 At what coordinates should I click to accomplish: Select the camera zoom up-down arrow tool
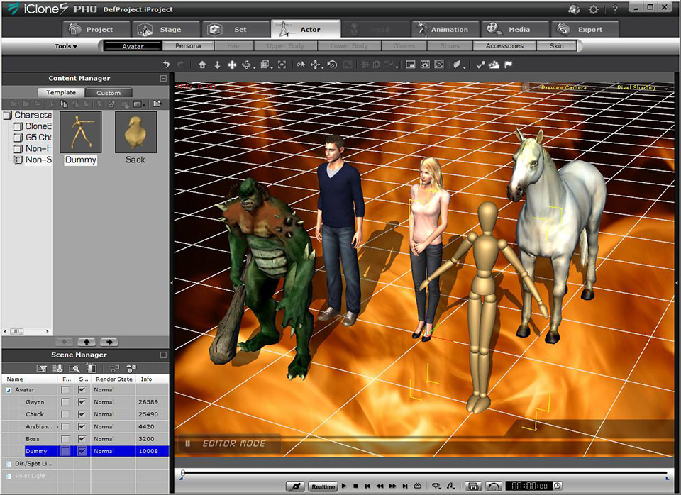pyautogui.click(x=217, y=65)
